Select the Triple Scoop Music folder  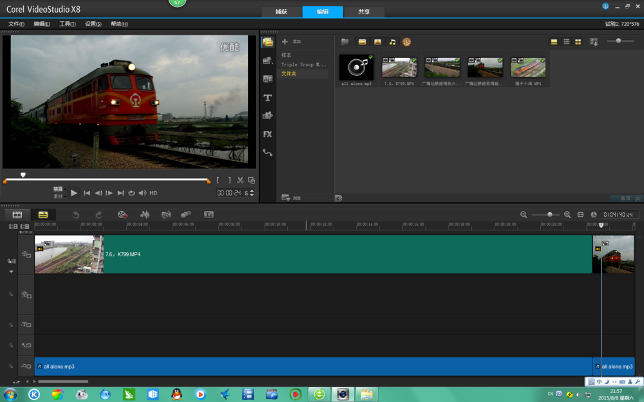point(303,64)
